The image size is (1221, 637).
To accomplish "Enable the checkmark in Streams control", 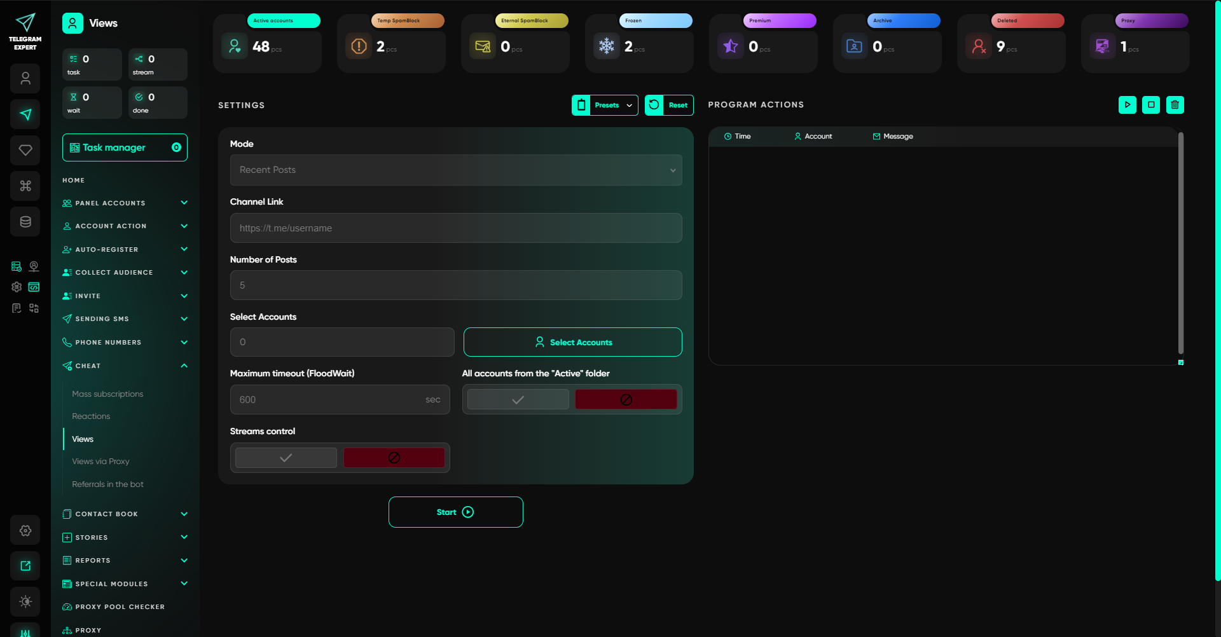I will pos(286,457).
